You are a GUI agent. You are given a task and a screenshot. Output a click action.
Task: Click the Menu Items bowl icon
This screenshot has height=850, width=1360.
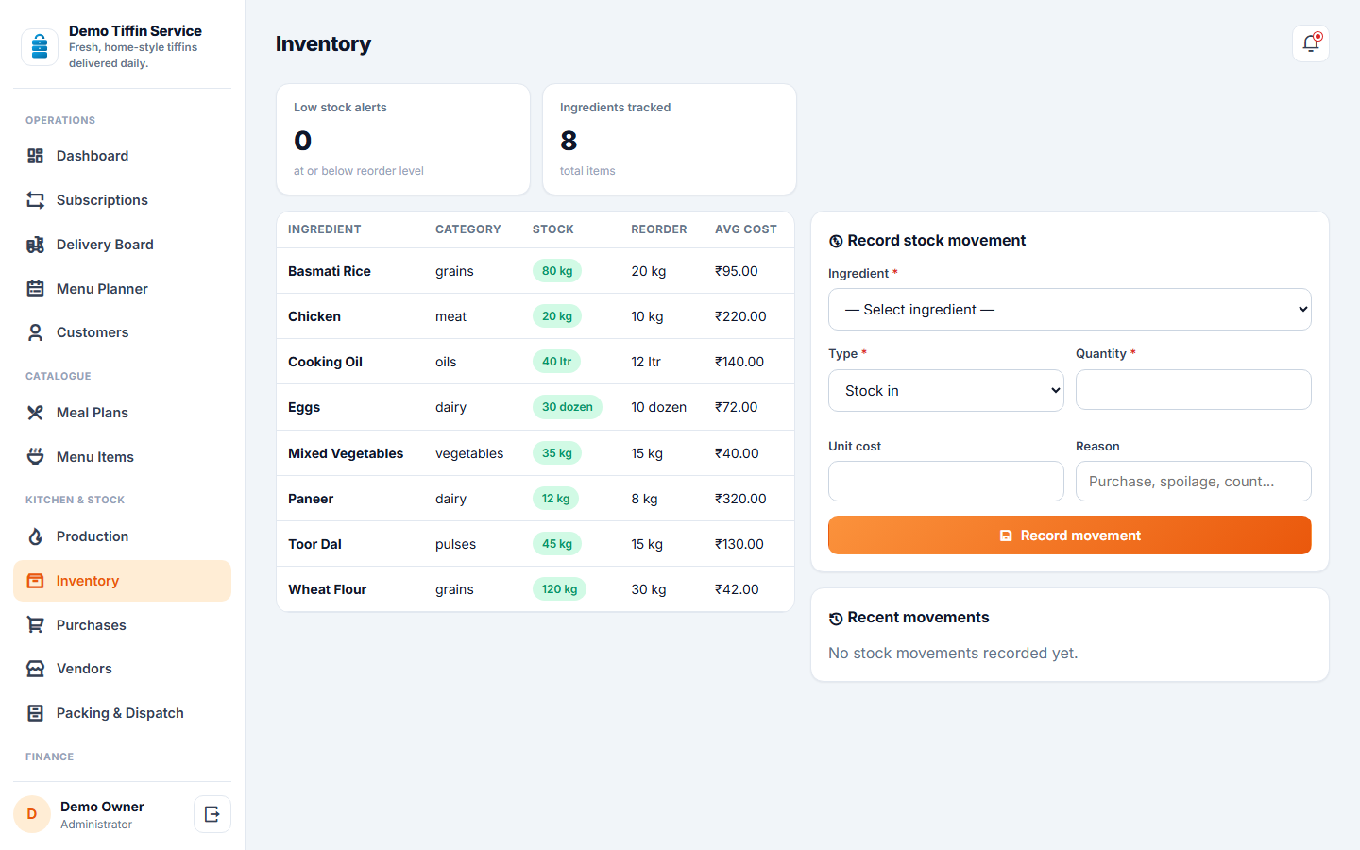click(x=35, y=457)
